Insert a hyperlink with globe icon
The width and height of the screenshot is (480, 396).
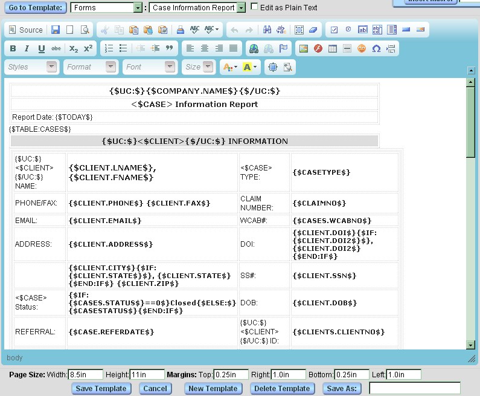(254, 48)
